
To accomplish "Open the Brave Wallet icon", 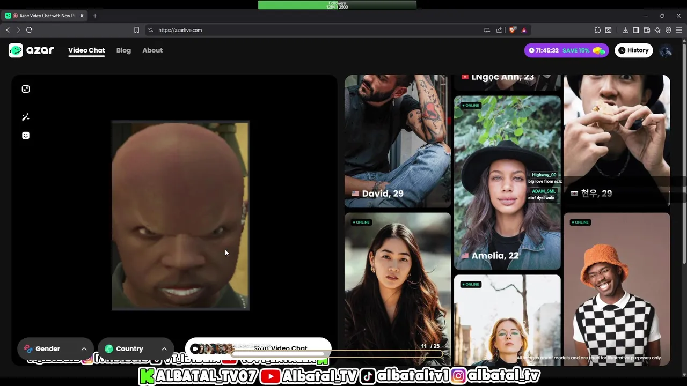I will (x=647, y=30).
